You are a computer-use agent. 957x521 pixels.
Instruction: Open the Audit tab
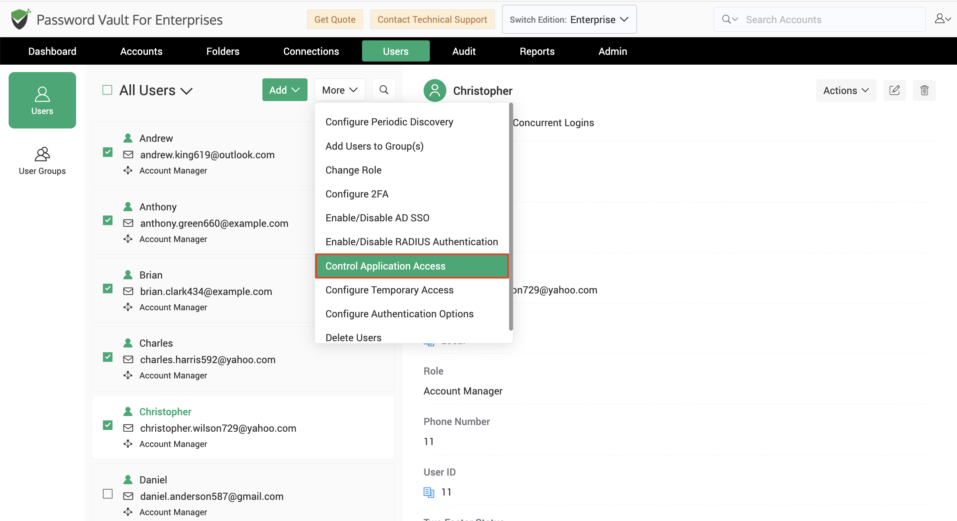pyautogui.click(x=464, y=51)
